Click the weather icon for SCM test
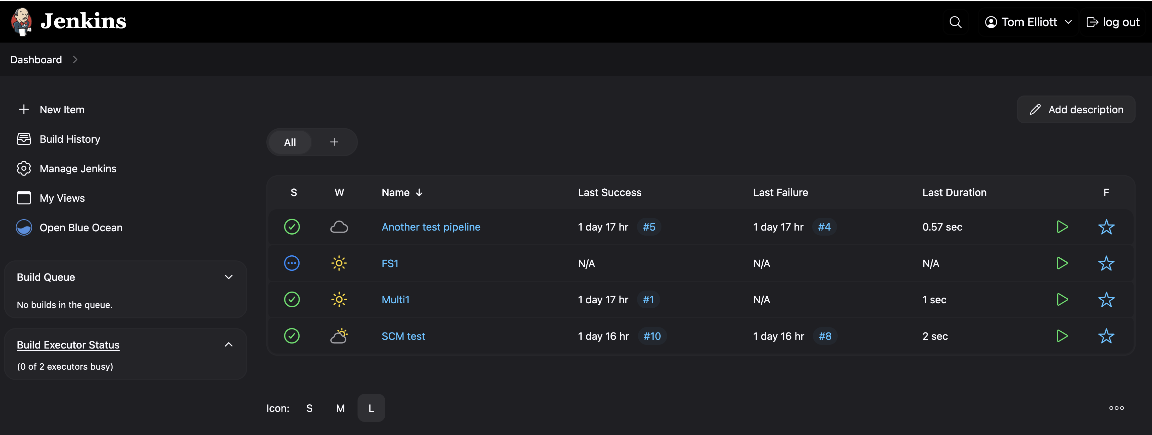 tap(339, 336)
